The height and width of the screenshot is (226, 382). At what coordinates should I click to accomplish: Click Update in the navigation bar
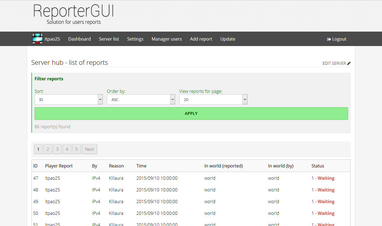(228, 39)
